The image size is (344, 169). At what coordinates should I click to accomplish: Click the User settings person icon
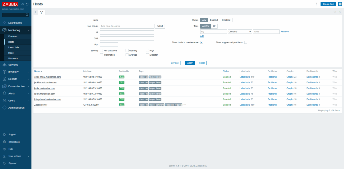tap(4, 156)
